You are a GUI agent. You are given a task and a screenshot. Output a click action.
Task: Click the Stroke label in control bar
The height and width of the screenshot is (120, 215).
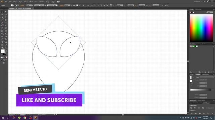(x=22, y=5)
